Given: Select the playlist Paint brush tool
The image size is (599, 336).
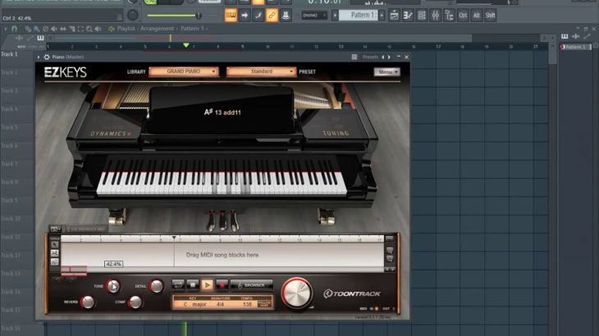Looking at the screenshot, I should tap(37, 29).
